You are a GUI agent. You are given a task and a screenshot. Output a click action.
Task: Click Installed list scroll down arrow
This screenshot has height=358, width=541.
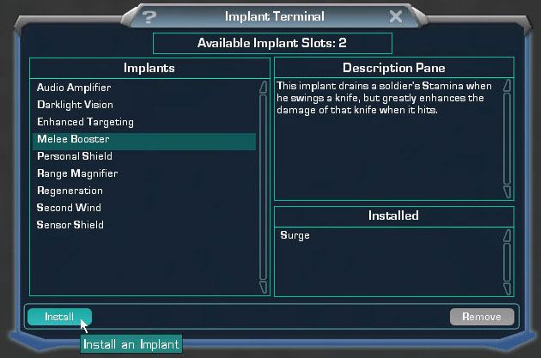[x=507, y=289]
